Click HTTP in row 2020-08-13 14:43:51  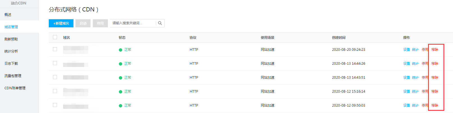point(194,78)
